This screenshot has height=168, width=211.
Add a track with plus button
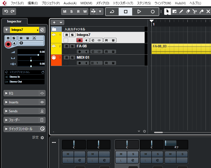54,22
